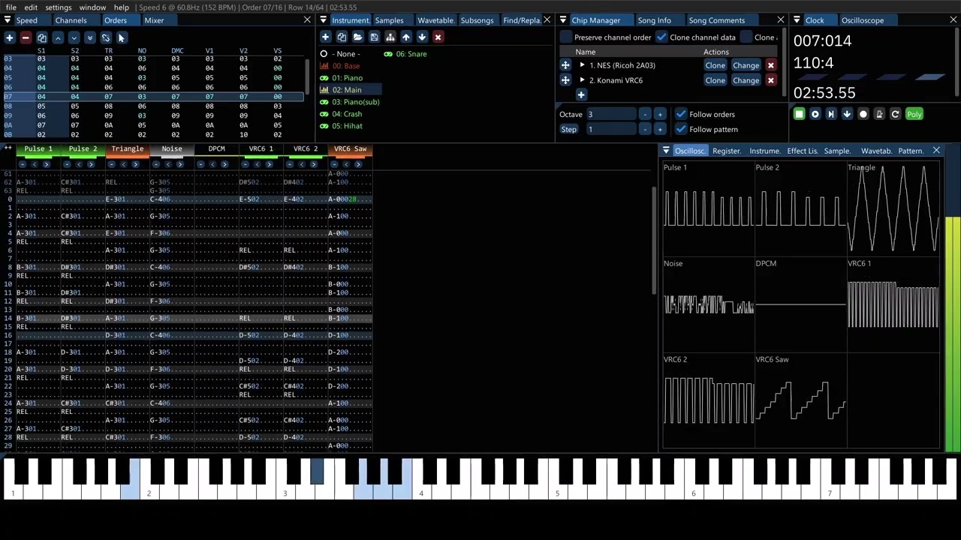Mute the Triangle channel header
Screen dimensions: 961x540
(x=127, y=149)
